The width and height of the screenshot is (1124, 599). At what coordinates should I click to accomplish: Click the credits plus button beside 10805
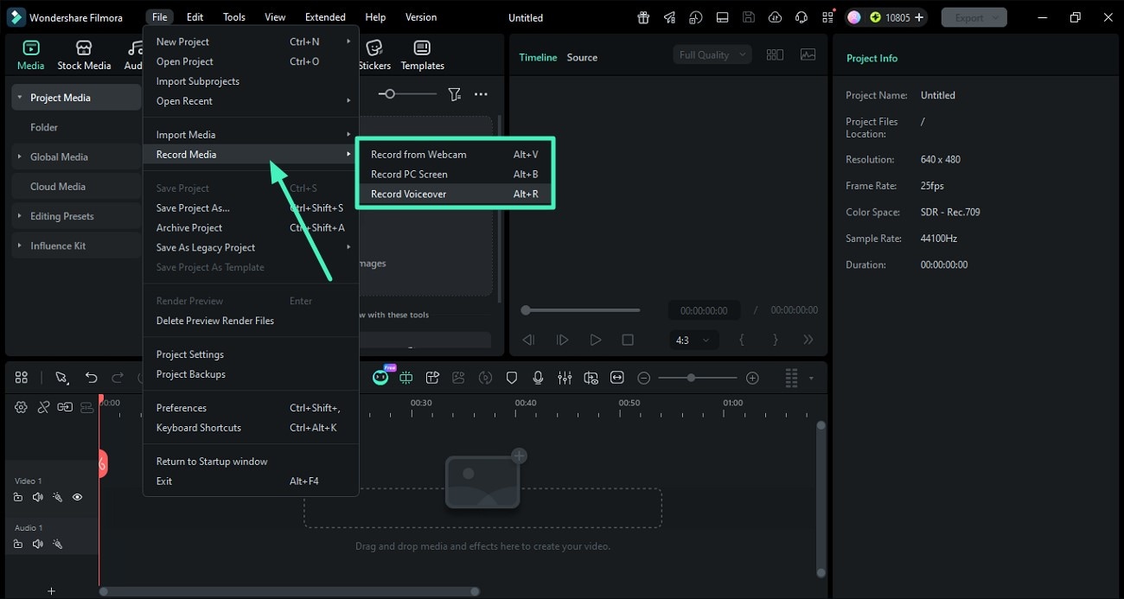[918, 17]
